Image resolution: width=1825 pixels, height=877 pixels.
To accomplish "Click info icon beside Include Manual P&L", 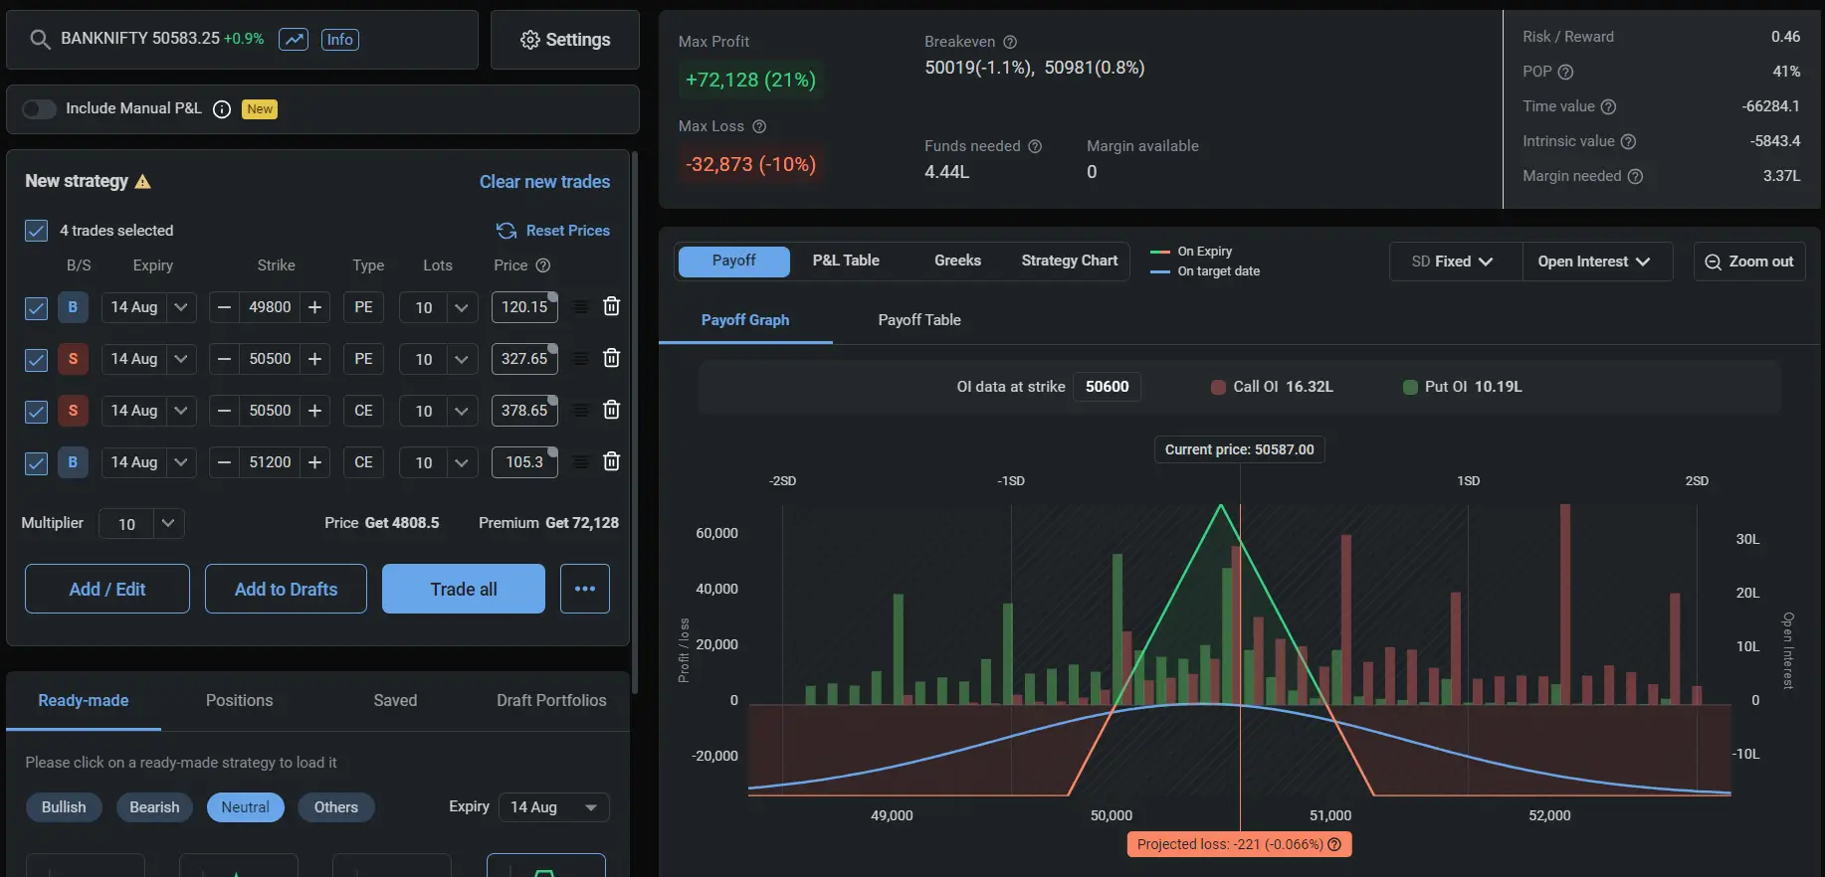I will click(222, 109).
